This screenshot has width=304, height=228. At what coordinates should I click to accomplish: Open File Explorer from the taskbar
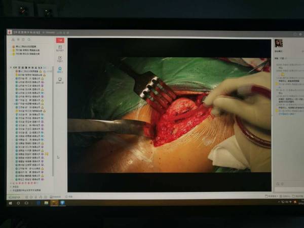pos(45,203)
